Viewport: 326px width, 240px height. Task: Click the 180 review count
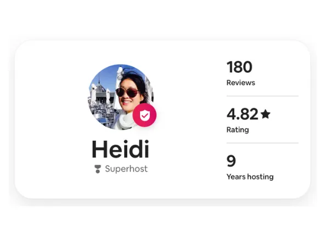(x=239, y=67)
